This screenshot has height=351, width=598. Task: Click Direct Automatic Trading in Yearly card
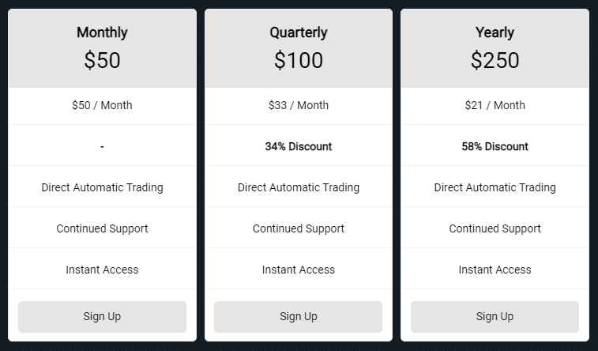(495, 187)
